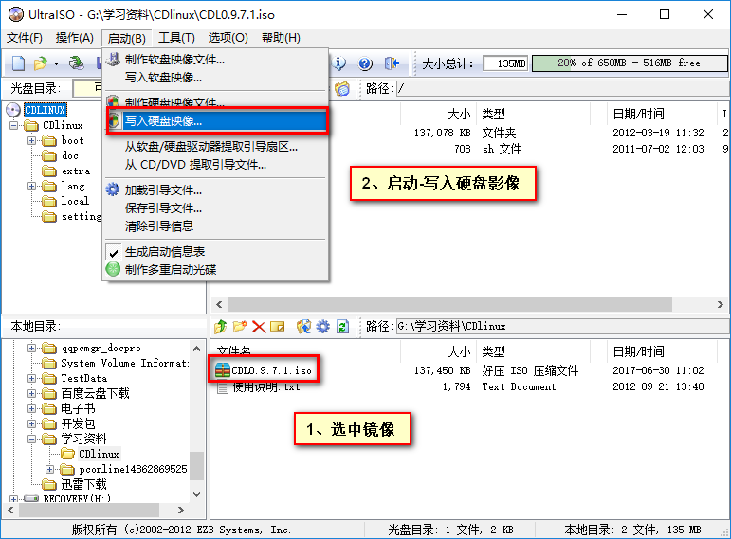The height and width of the screenshot is (539, 731).
Task: Expand the TestData folder node
Action: (x=31, y=378)
